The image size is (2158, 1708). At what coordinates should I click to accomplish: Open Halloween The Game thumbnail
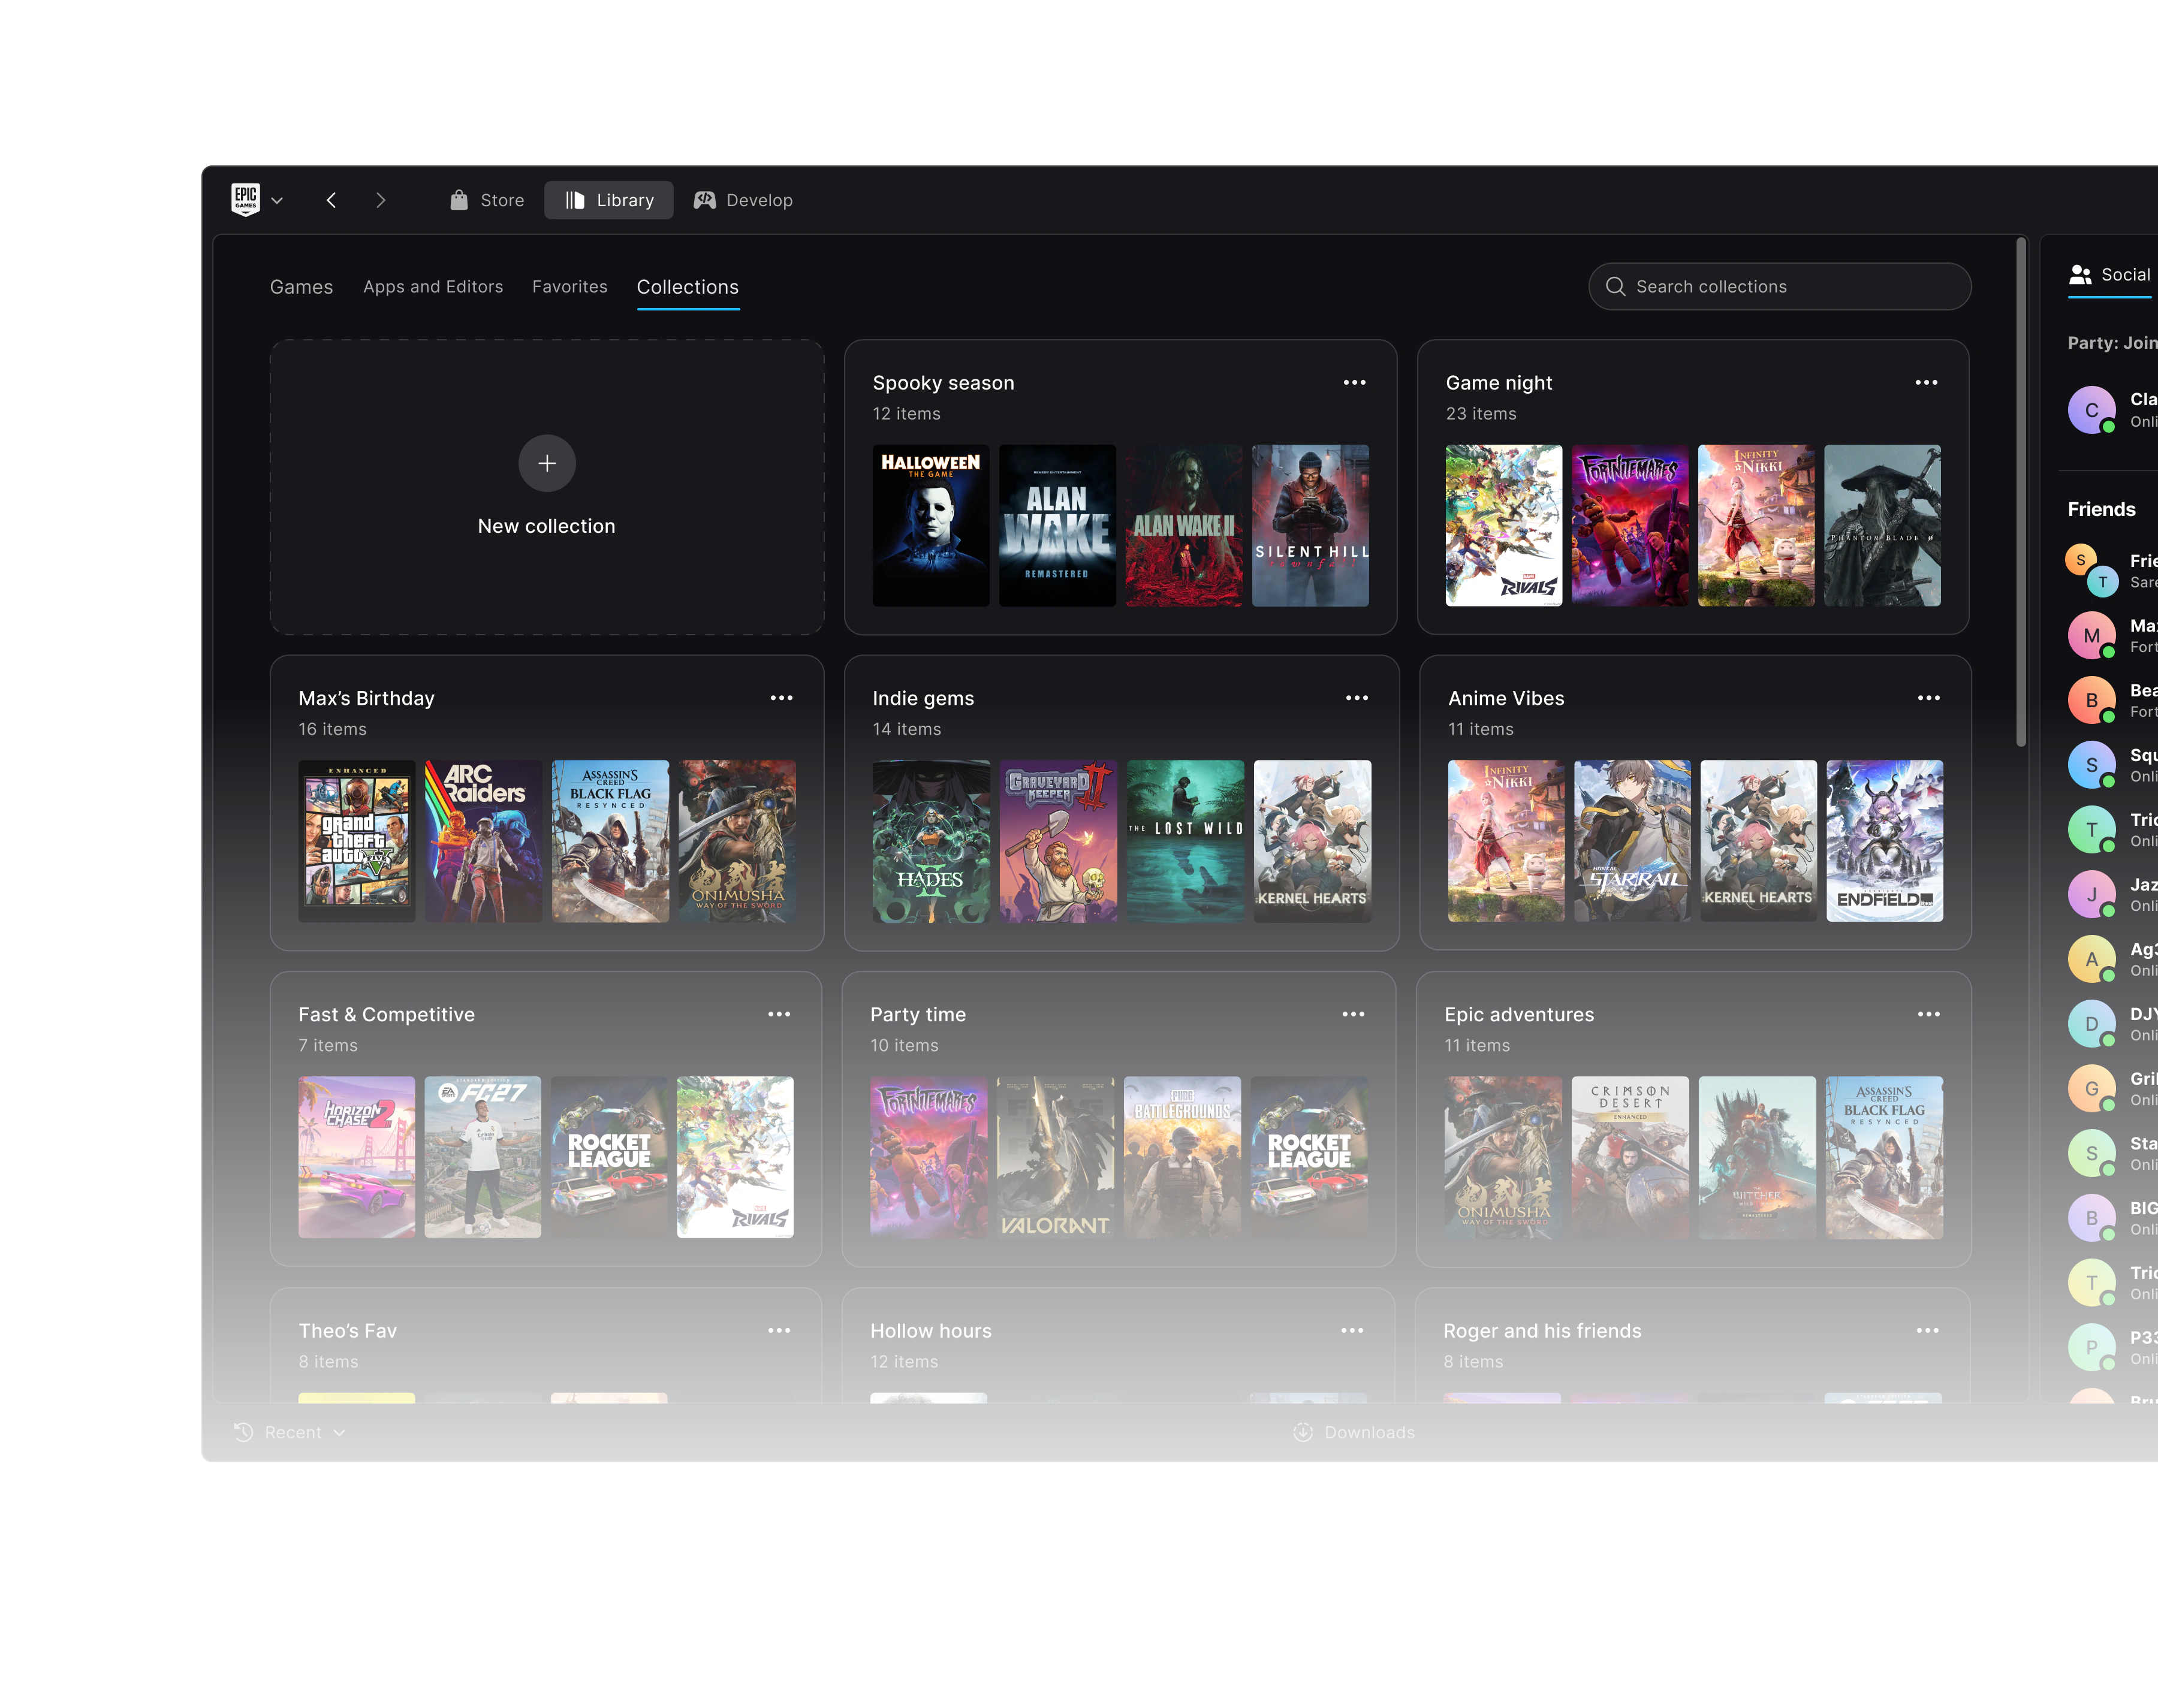(931, 526)
